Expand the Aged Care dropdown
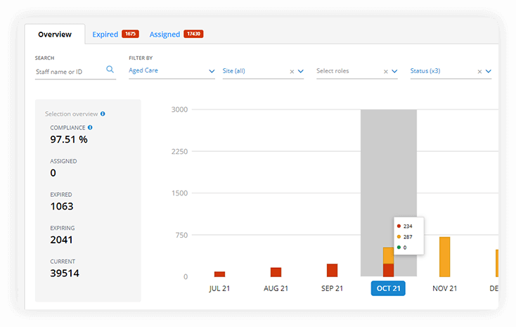 point(212,71)
